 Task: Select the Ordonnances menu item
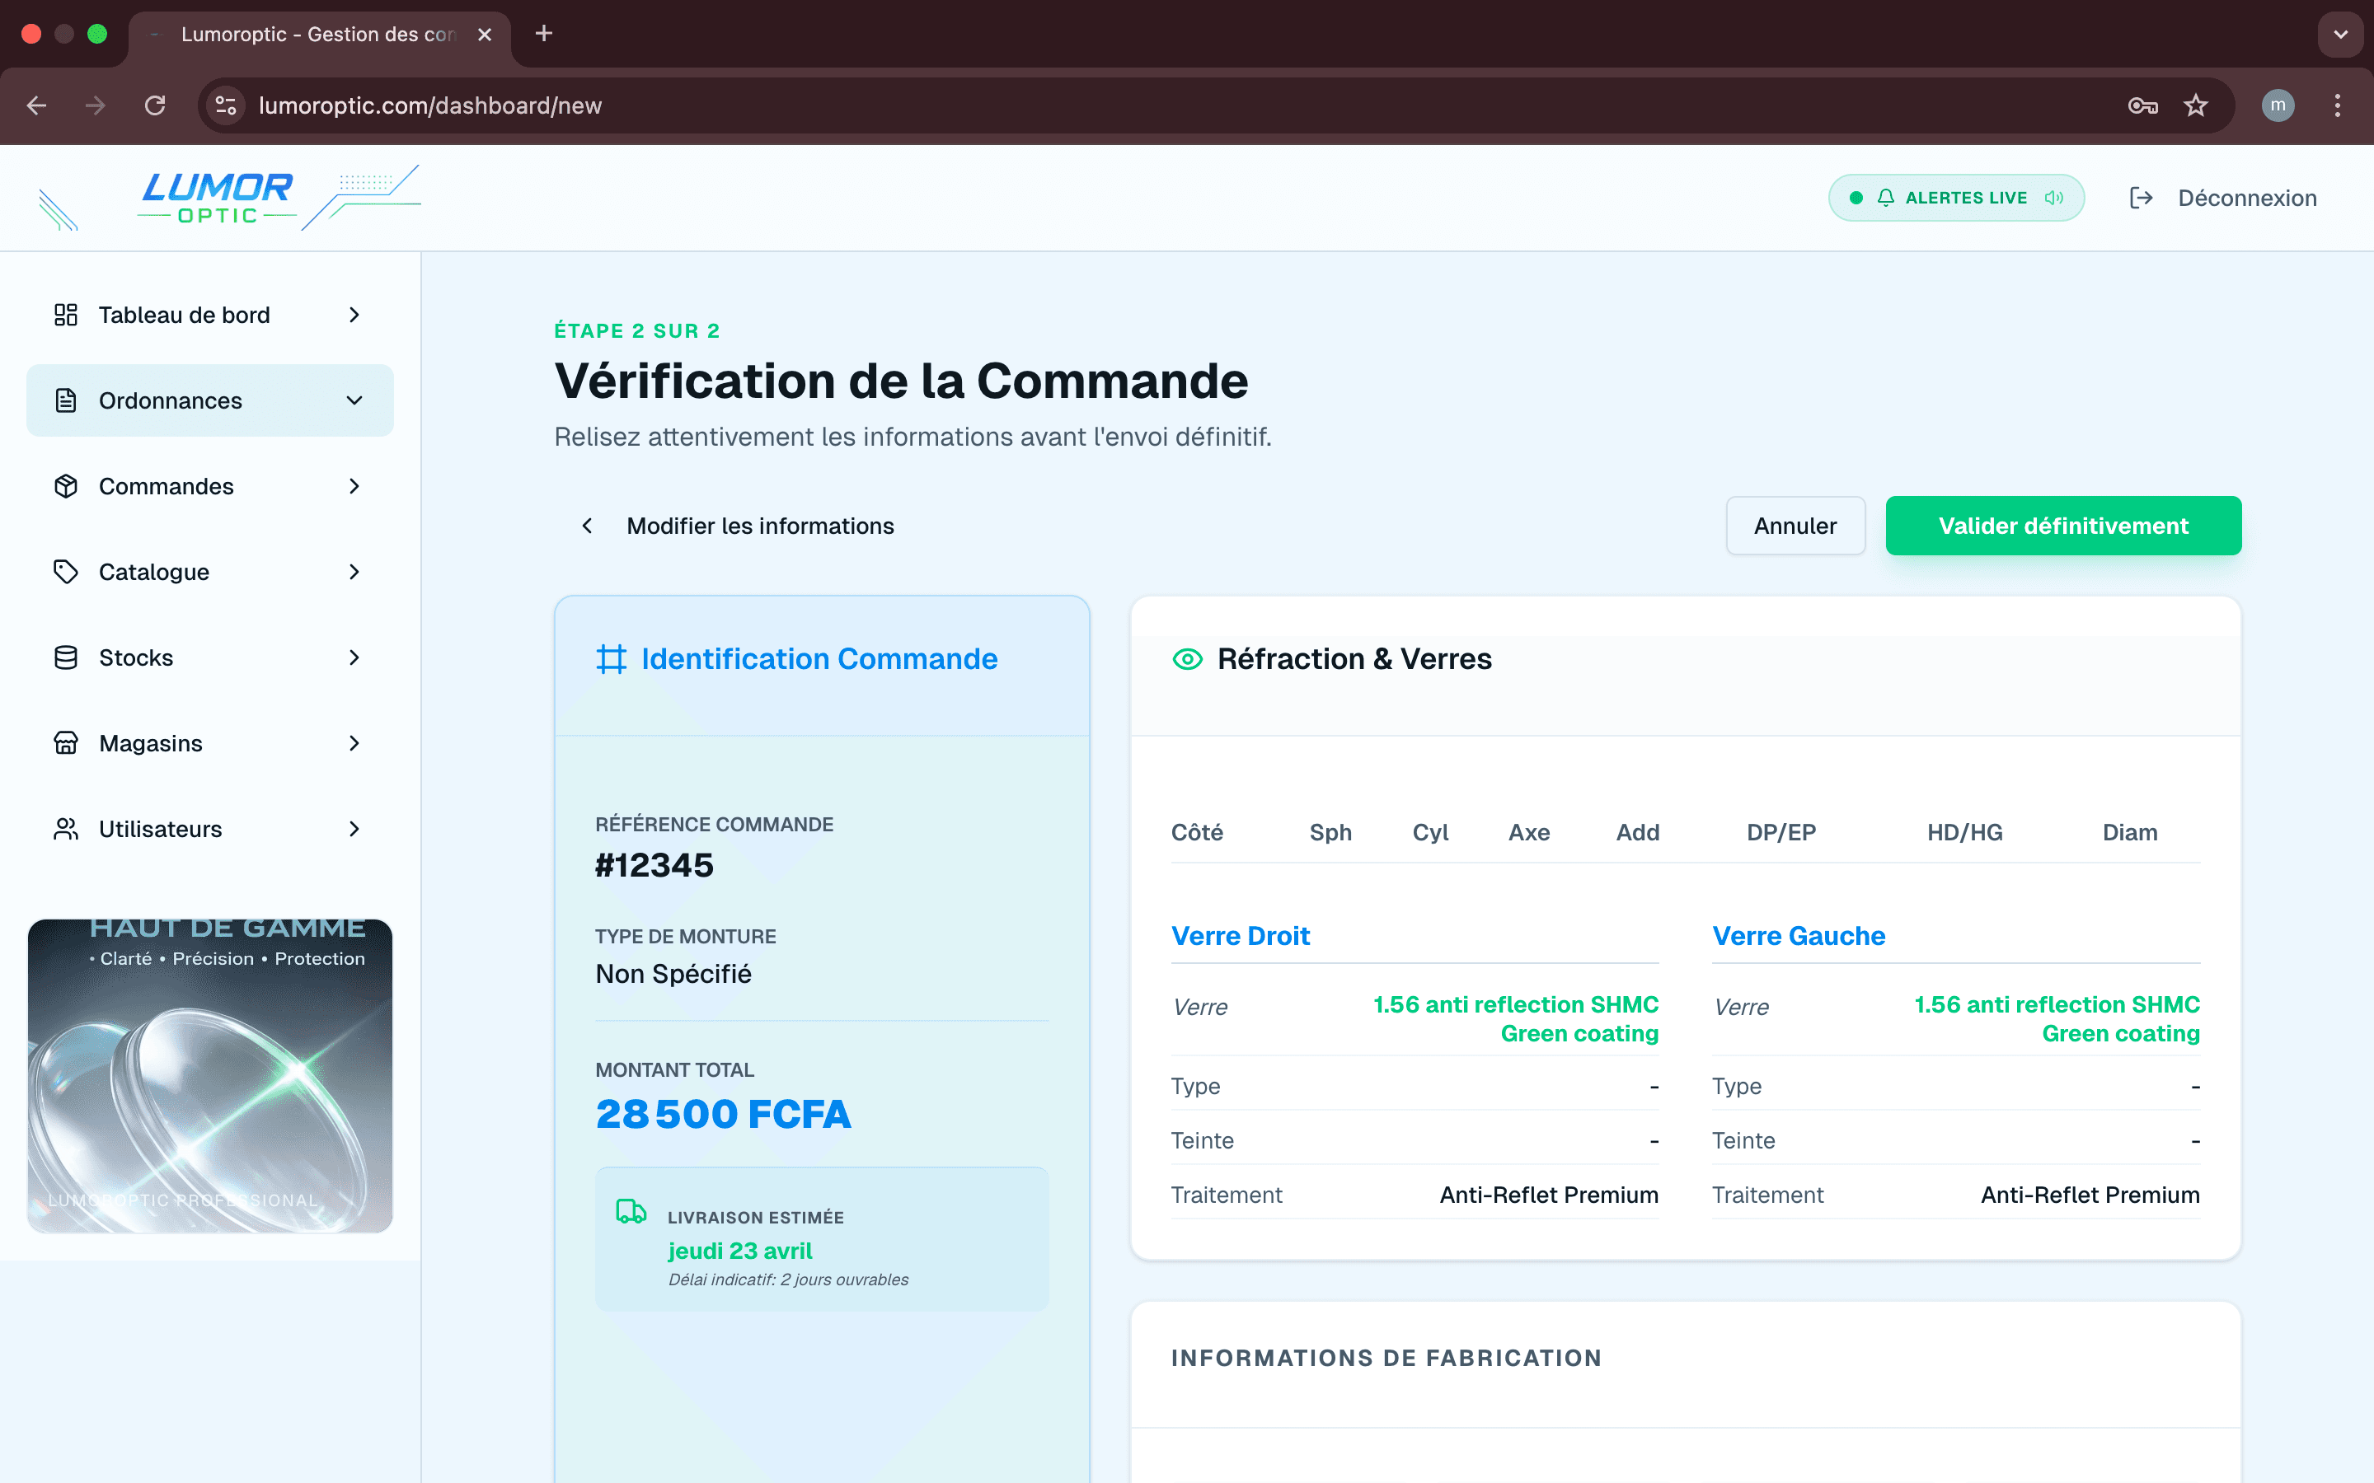(210, 400)
